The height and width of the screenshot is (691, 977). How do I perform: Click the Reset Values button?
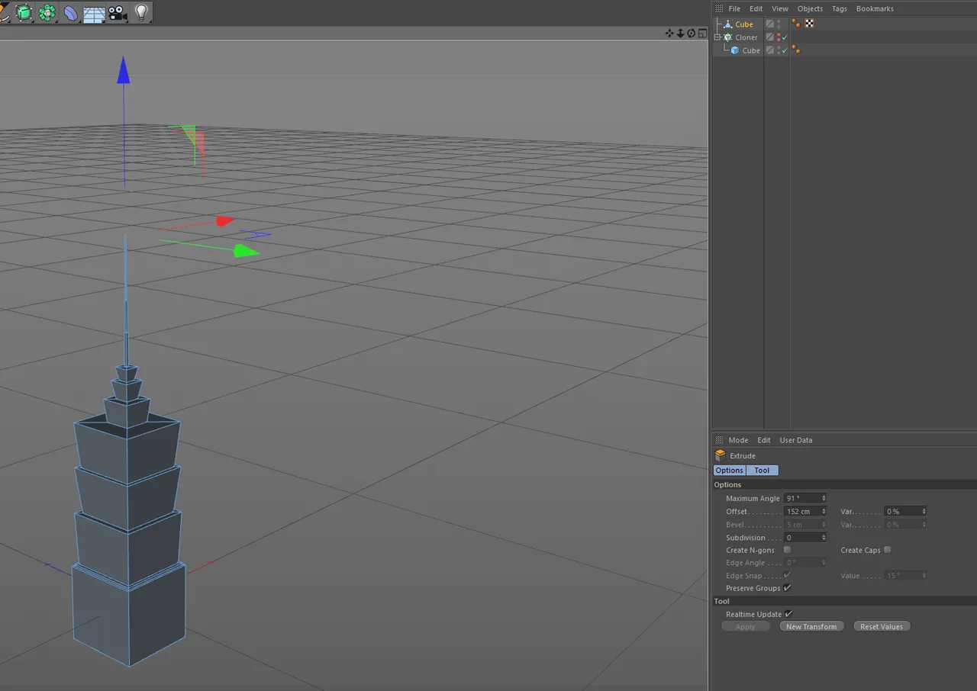tap(882, 626)
